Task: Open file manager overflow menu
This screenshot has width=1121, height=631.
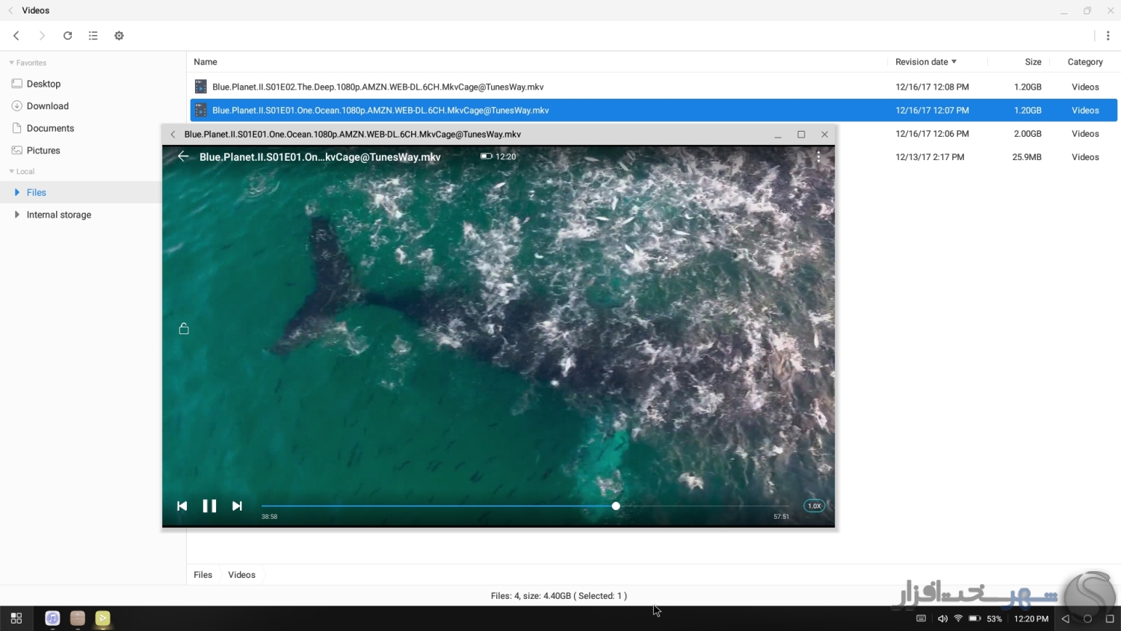Action: tap(1108, 36)
